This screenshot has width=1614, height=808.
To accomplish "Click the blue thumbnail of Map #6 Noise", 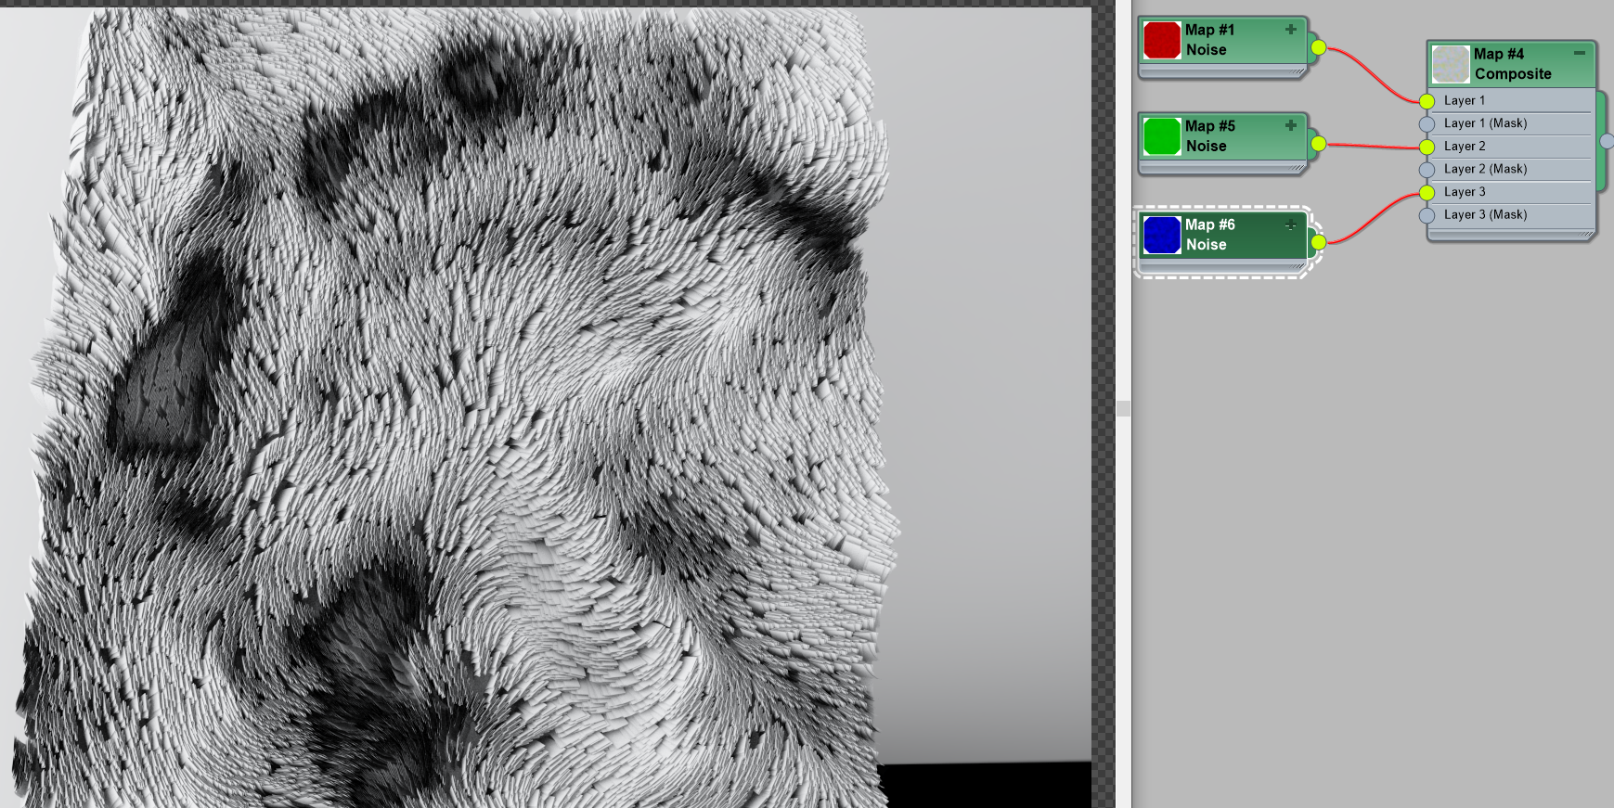I will pos(1162,235).
